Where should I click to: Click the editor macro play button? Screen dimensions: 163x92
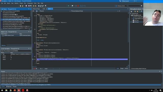point(33,69)
